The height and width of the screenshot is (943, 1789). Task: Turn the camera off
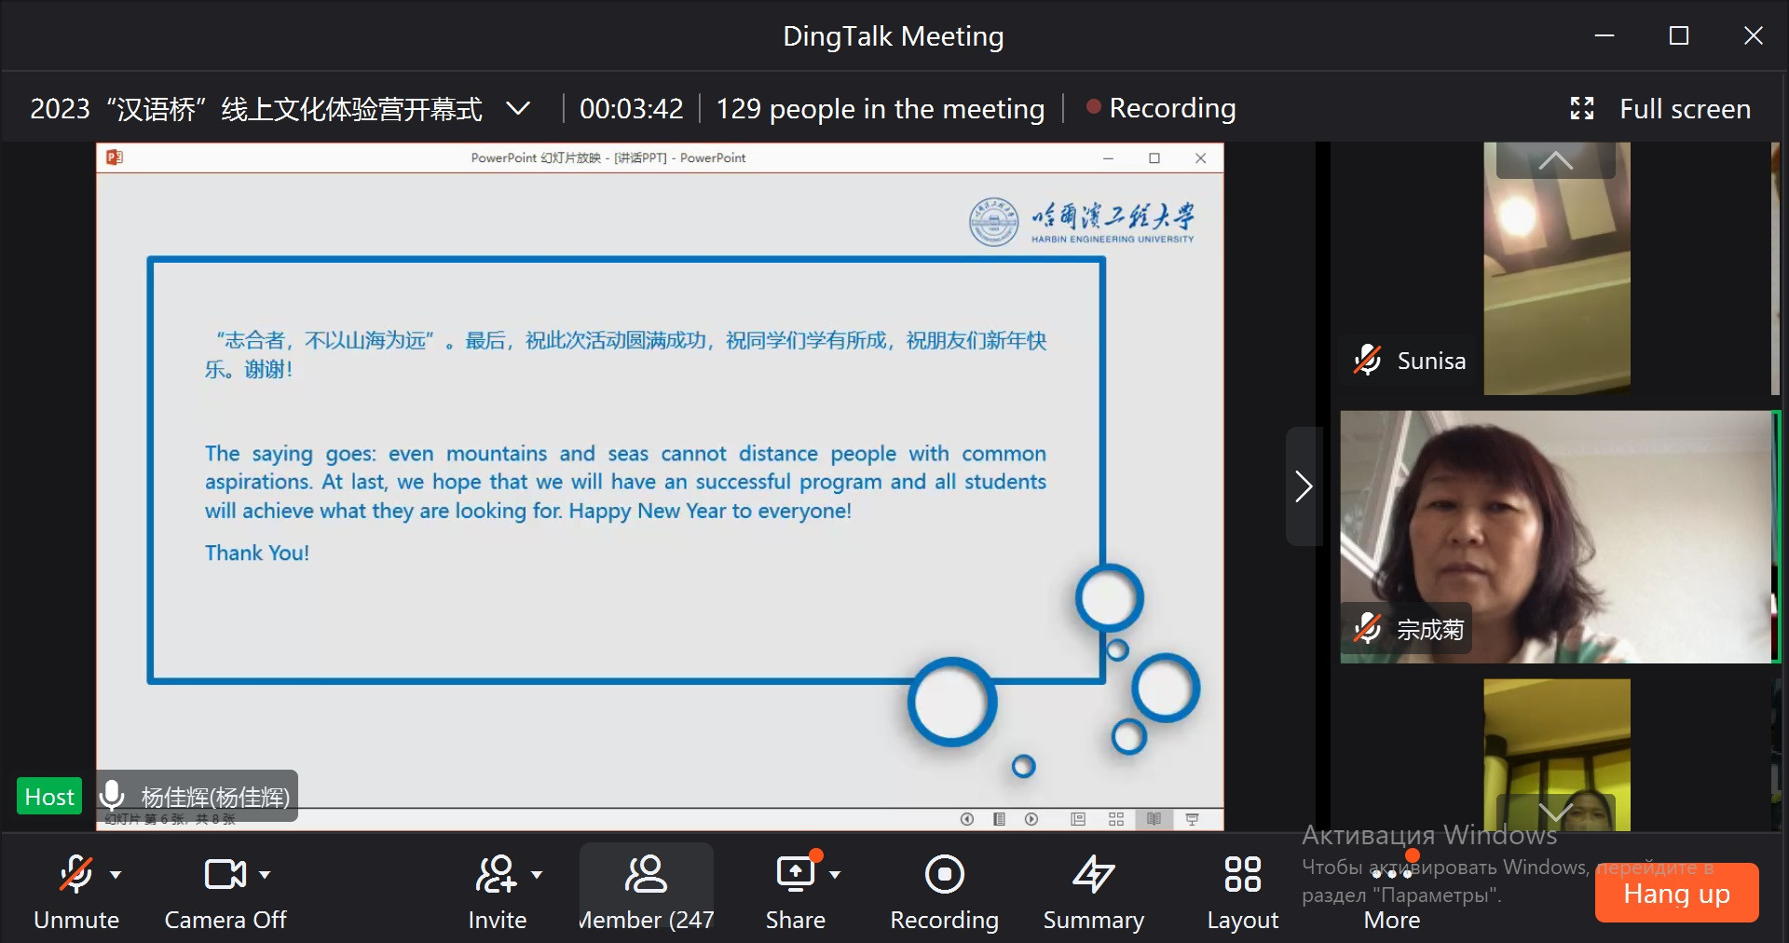[x=225, y=891]
